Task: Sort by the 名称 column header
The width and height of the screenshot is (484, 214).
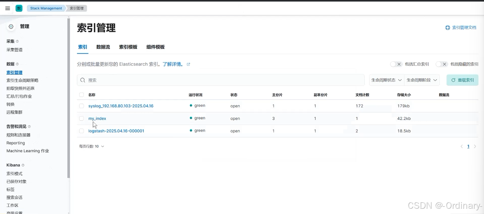Action: (x=92, y=95)
